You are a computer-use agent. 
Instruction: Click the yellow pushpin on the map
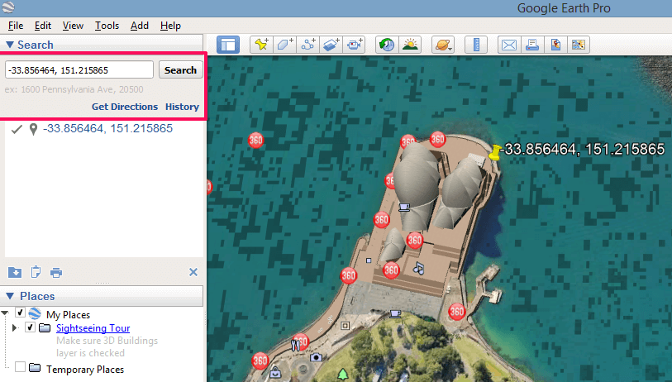(x=495, y=152)
